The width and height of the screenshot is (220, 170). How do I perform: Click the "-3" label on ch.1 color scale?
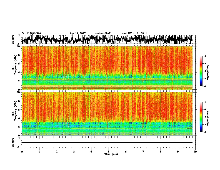[205, 56]
